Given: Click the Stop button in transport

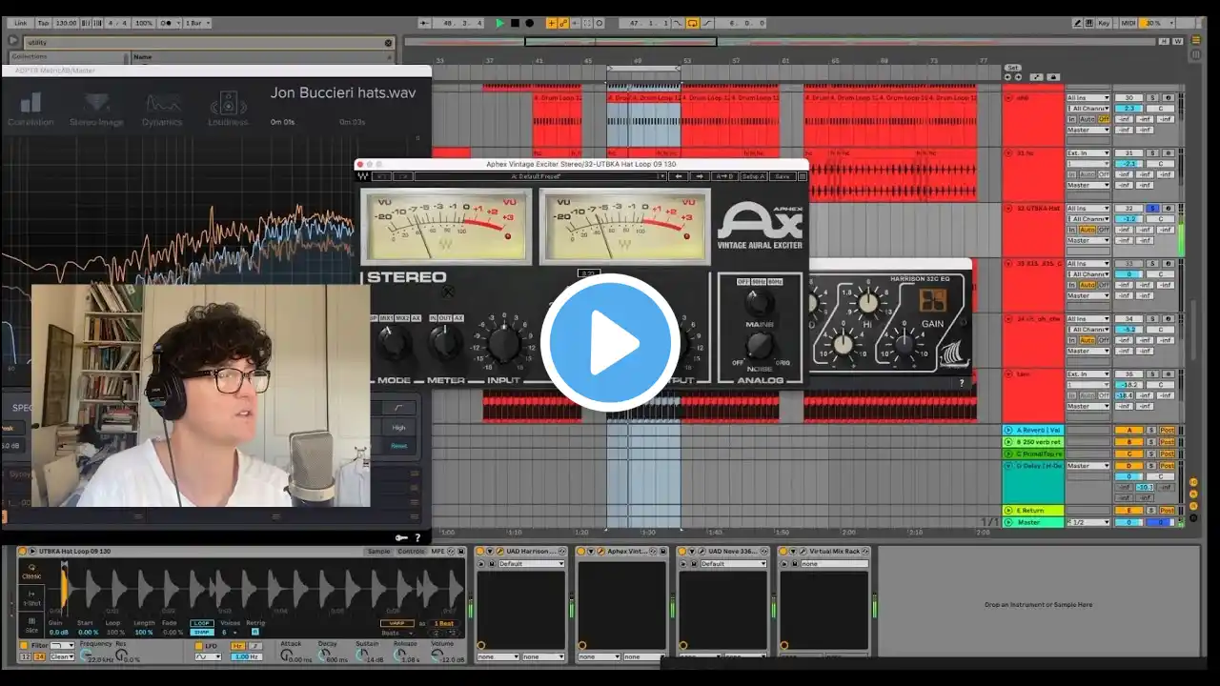Looking at the screenshot, I should [x=515, y=23].
